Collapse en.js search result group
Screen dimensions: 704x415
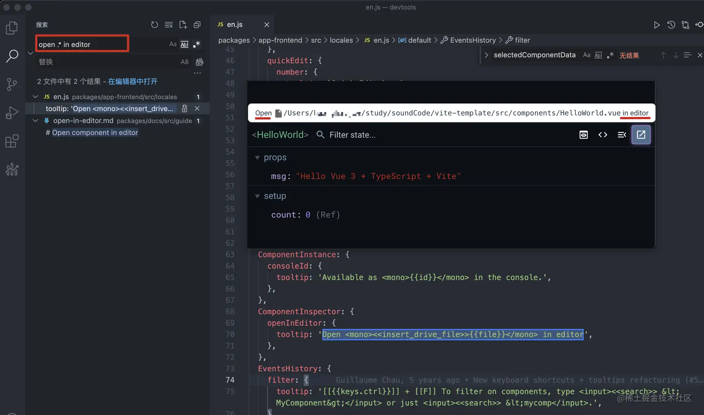point(35,97)
